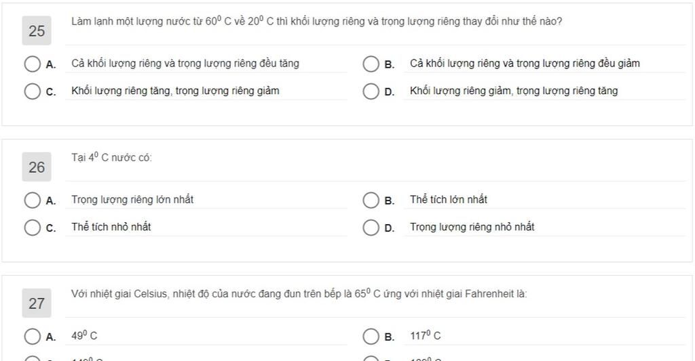
Task: Choose option D radio in question 25
Action: pos(371,91)
